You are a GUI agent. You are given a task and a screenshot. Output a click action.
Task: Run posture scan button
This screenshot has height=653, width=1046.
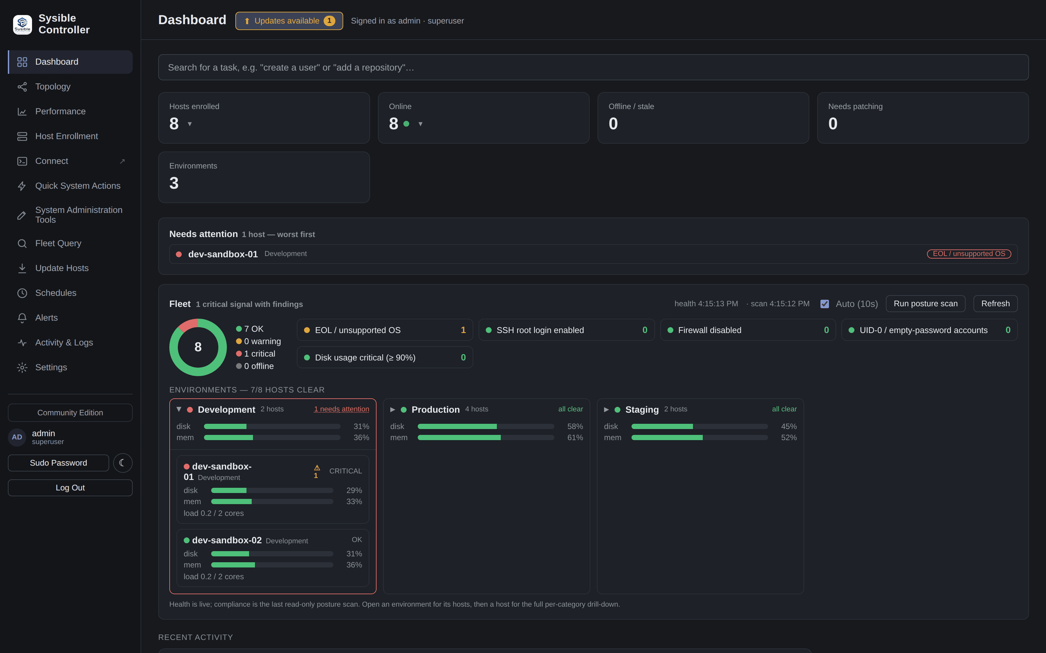point(925,304)
